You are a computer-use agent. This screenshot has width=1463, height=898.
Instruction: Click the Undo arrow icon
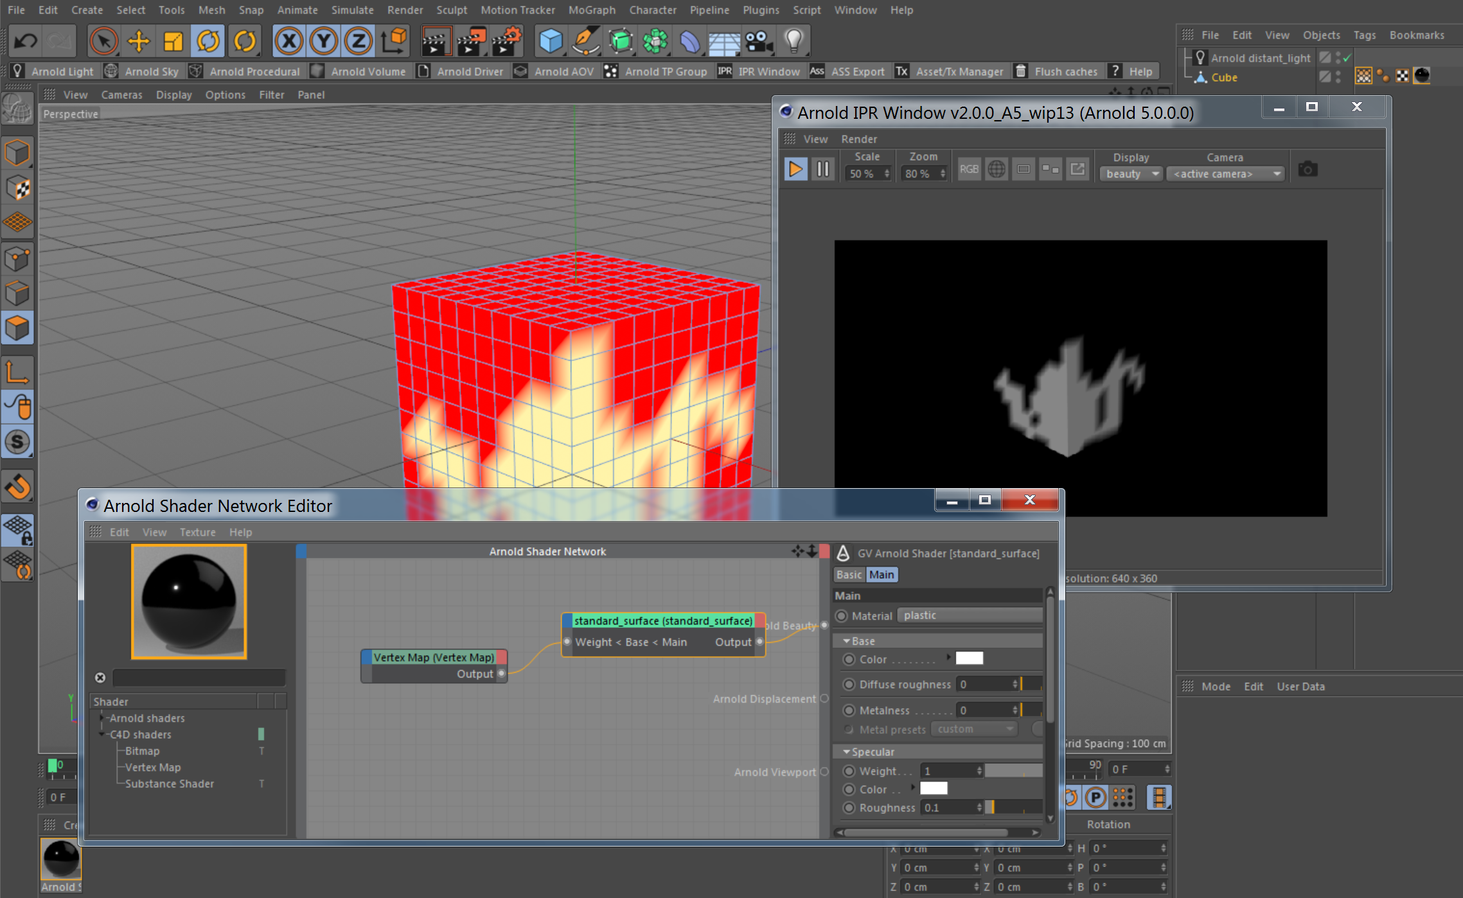point(26,42)
